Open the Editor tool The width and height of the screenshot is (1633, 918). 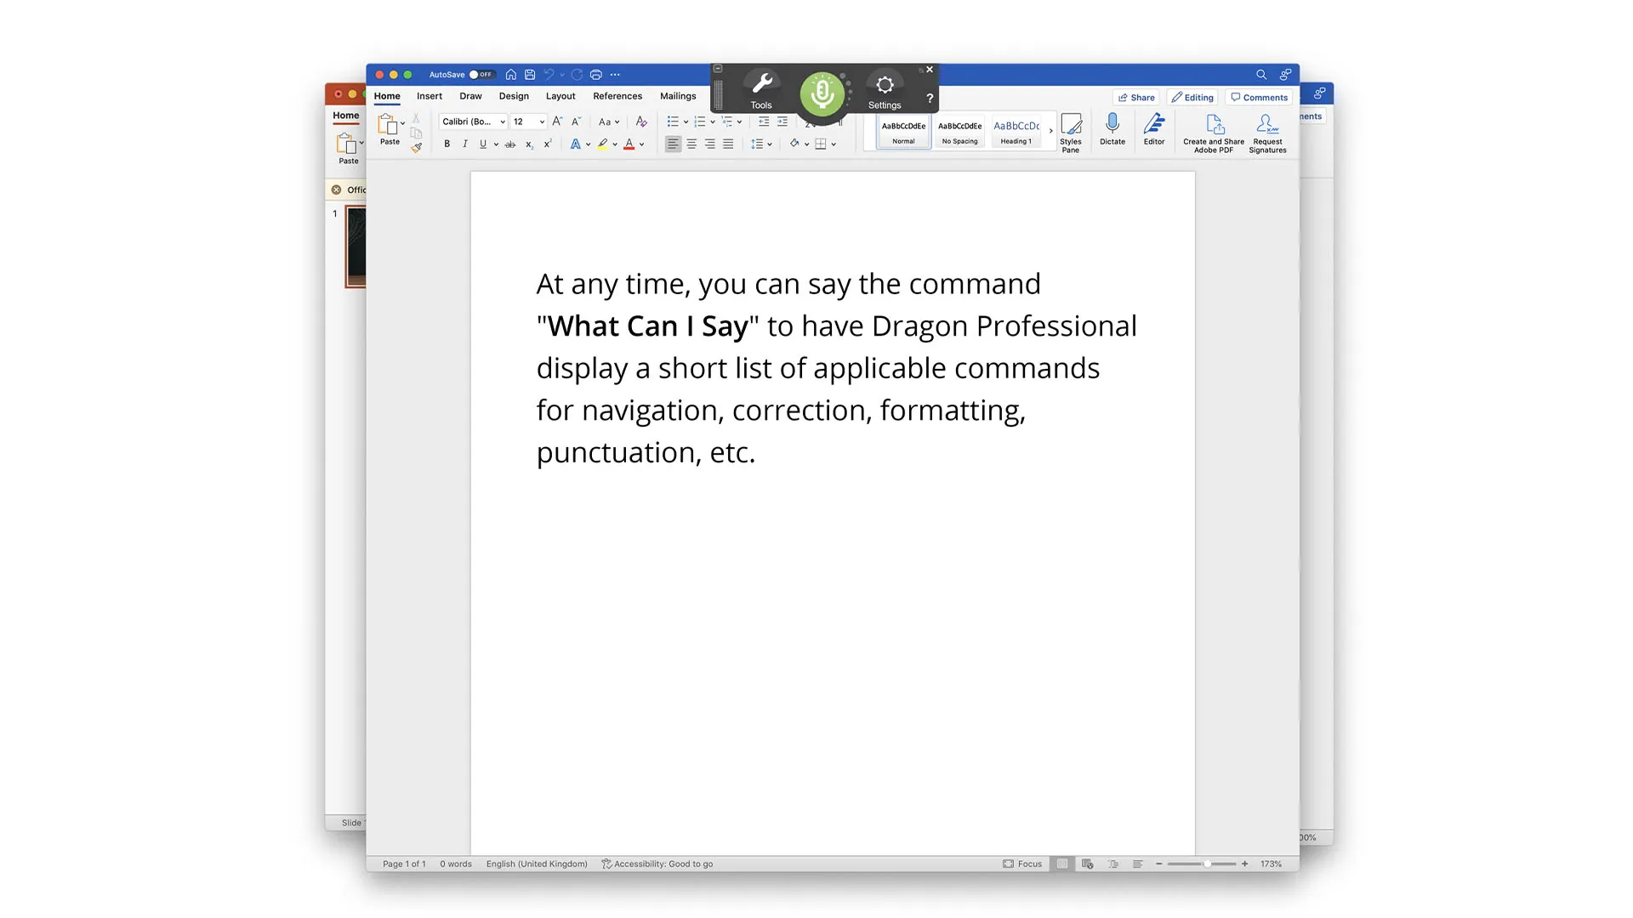[1154, 130]
